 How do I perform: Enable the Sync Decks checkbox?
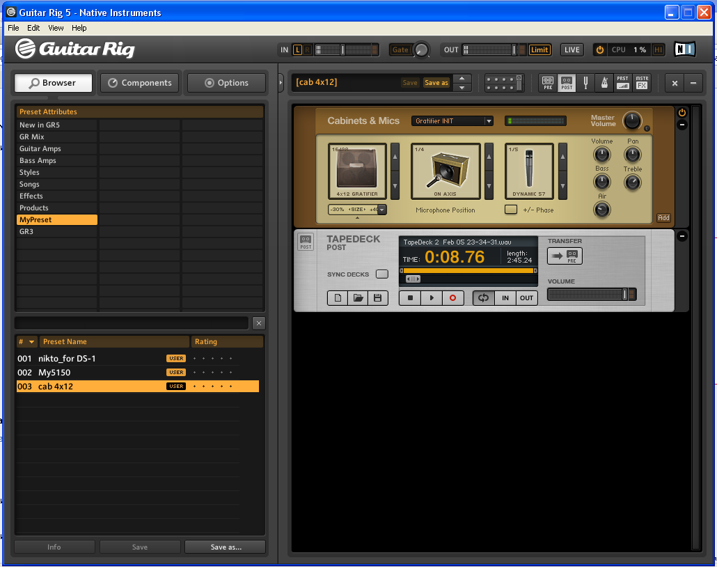pyautogui.click(x=382, y=274)
